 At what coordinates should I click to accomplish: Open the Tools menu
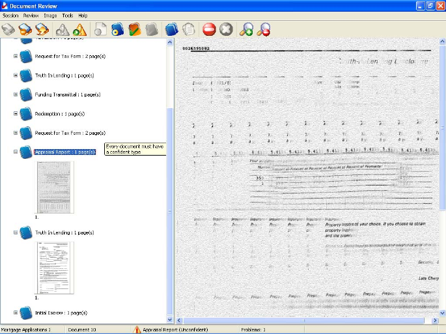coord(67,15)
